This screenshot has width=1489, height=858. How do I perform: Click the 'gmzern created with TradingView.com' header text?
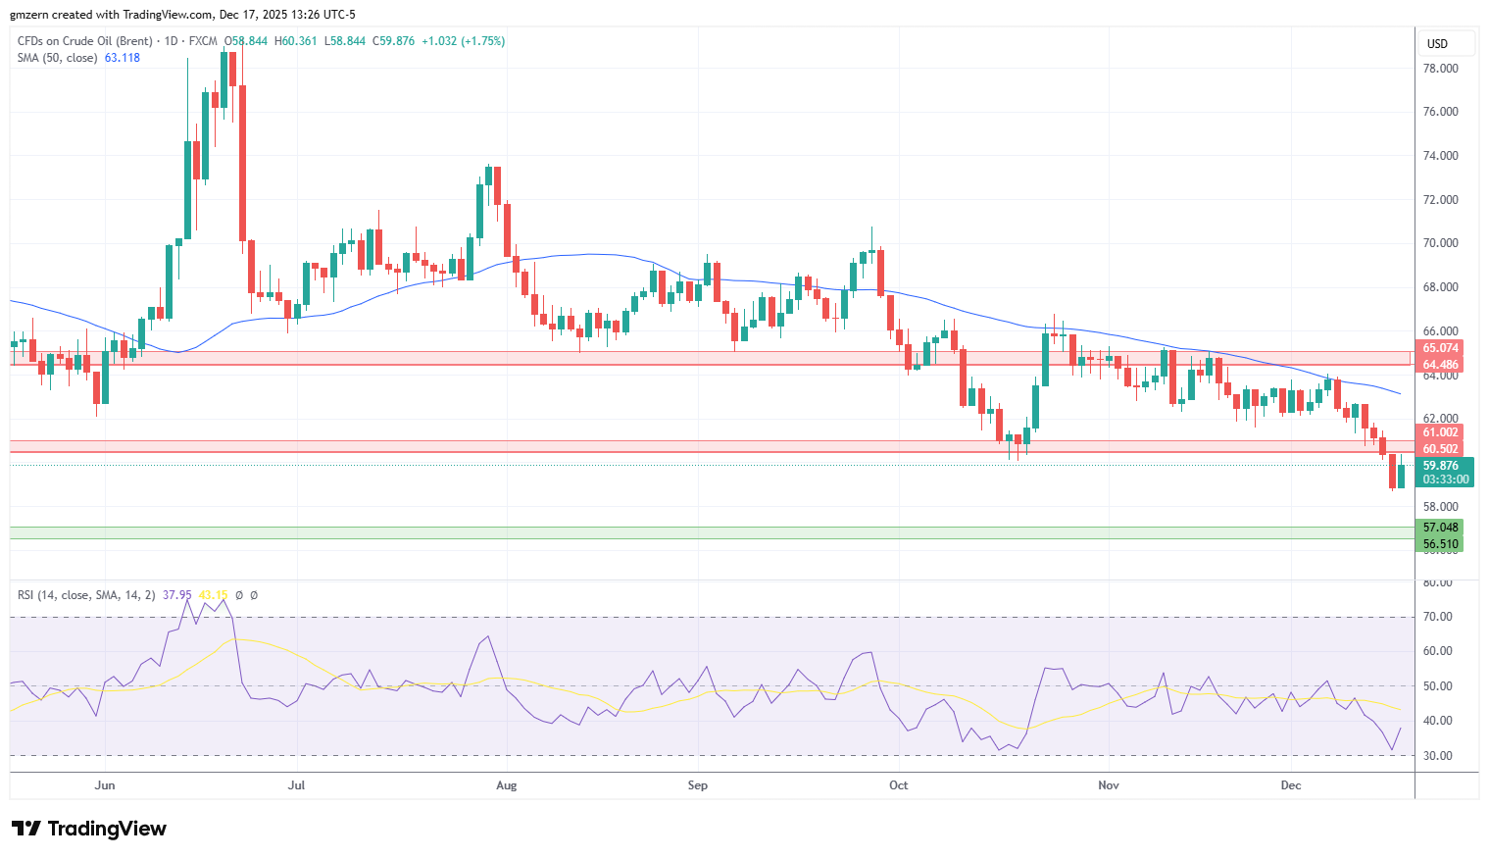pos(112,15)
